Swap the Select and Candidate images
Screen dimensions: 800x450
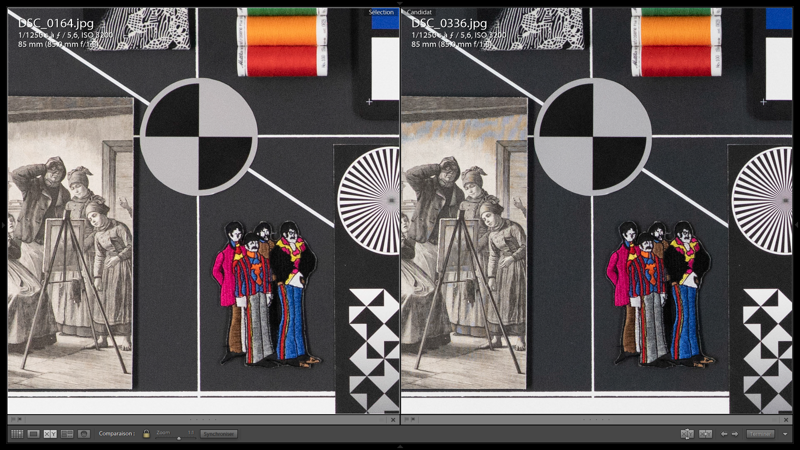click(687, 434)
